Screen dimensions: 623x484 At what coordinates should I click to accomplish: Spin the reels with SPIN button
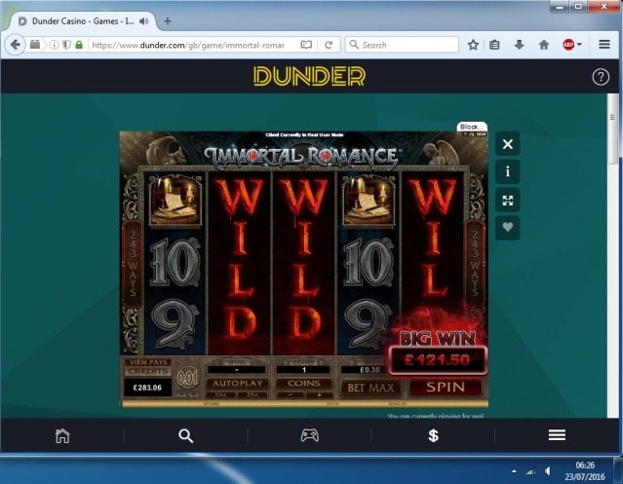click(446, 388)
